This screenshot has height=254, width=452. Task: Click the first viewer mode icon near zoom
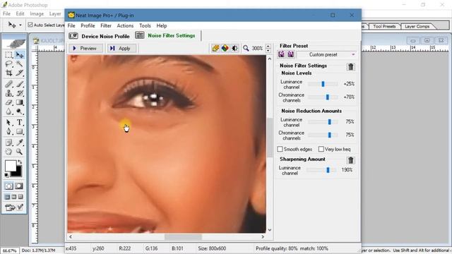coord(215,48)
